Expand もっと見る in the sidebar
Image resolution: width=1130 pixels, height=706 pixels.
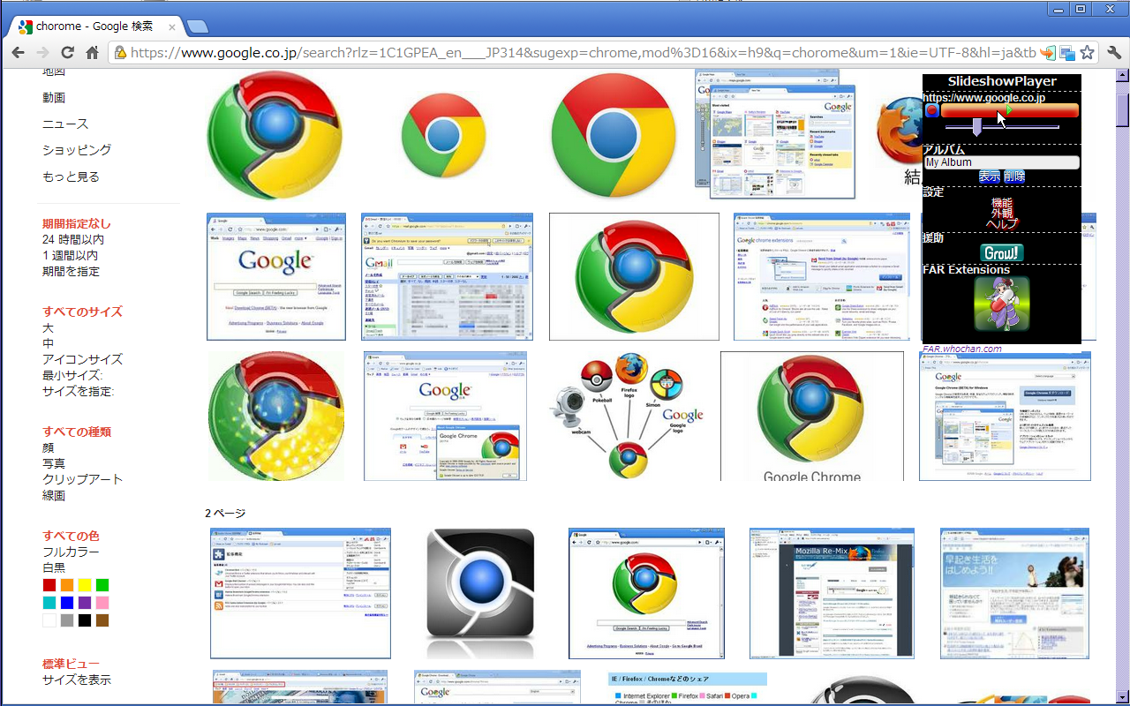click(x=71, y=176)
